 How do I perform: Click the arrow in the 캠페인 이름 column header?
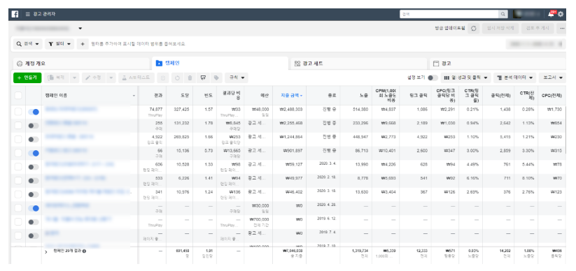click(x=134, y=96)
